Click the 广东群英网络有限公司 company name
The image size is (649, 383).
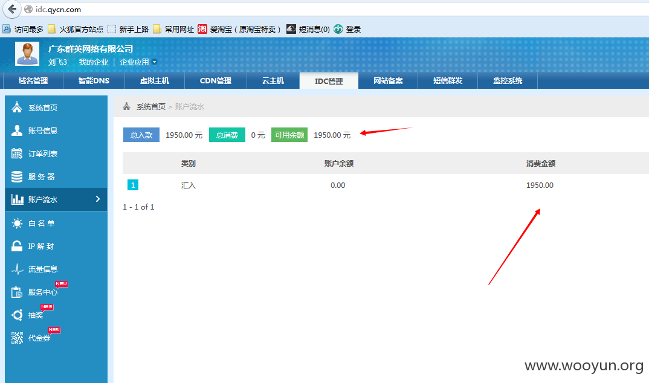point(91,49)
